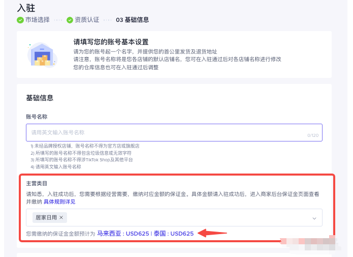Viewport: 353px width, 257px height.
Task: Click rule 1 about 官方店或旗舰店
Action: coord(85,146)
